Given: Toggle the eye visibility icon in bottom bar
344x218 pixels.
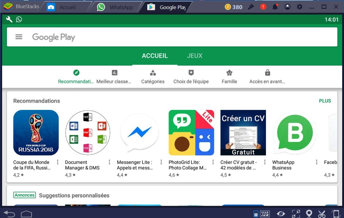Looking at the screenshot, I should (x=281, y=214).
